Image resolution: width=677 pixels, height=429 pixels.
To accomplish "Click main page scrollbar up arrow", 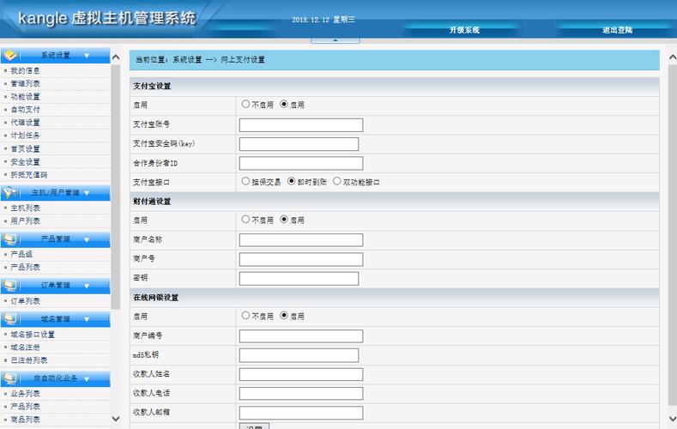I will (x=672, y=57).
